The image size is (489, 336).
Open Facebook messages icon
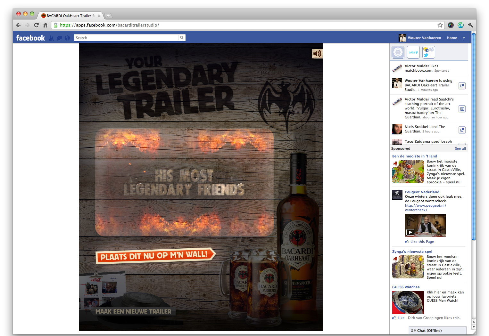point(59,38)
